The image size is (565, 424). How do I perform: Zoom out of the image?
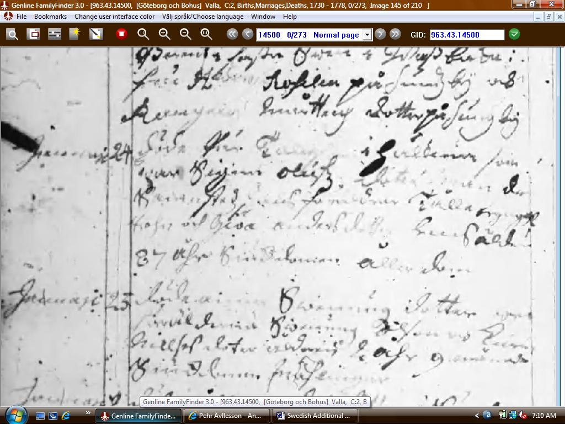[185, 34]
